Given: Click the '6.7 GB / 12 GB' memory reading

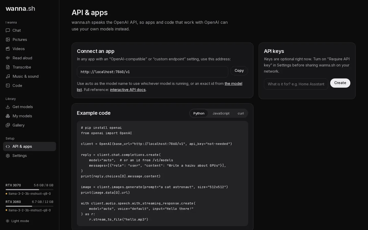Looking at the screenshot, I should 43,202.
